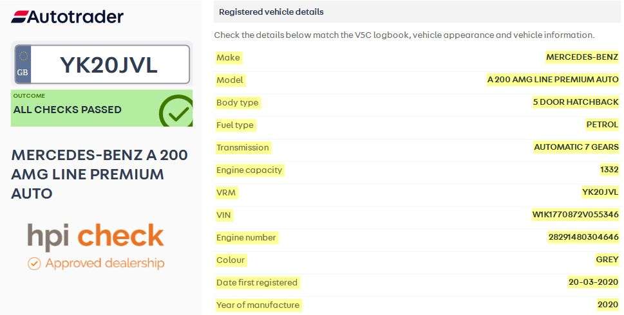The height and width of the screenshot is (315, 624).
Task: Click the VRM value in details table
Action: [x=600, y=192]
